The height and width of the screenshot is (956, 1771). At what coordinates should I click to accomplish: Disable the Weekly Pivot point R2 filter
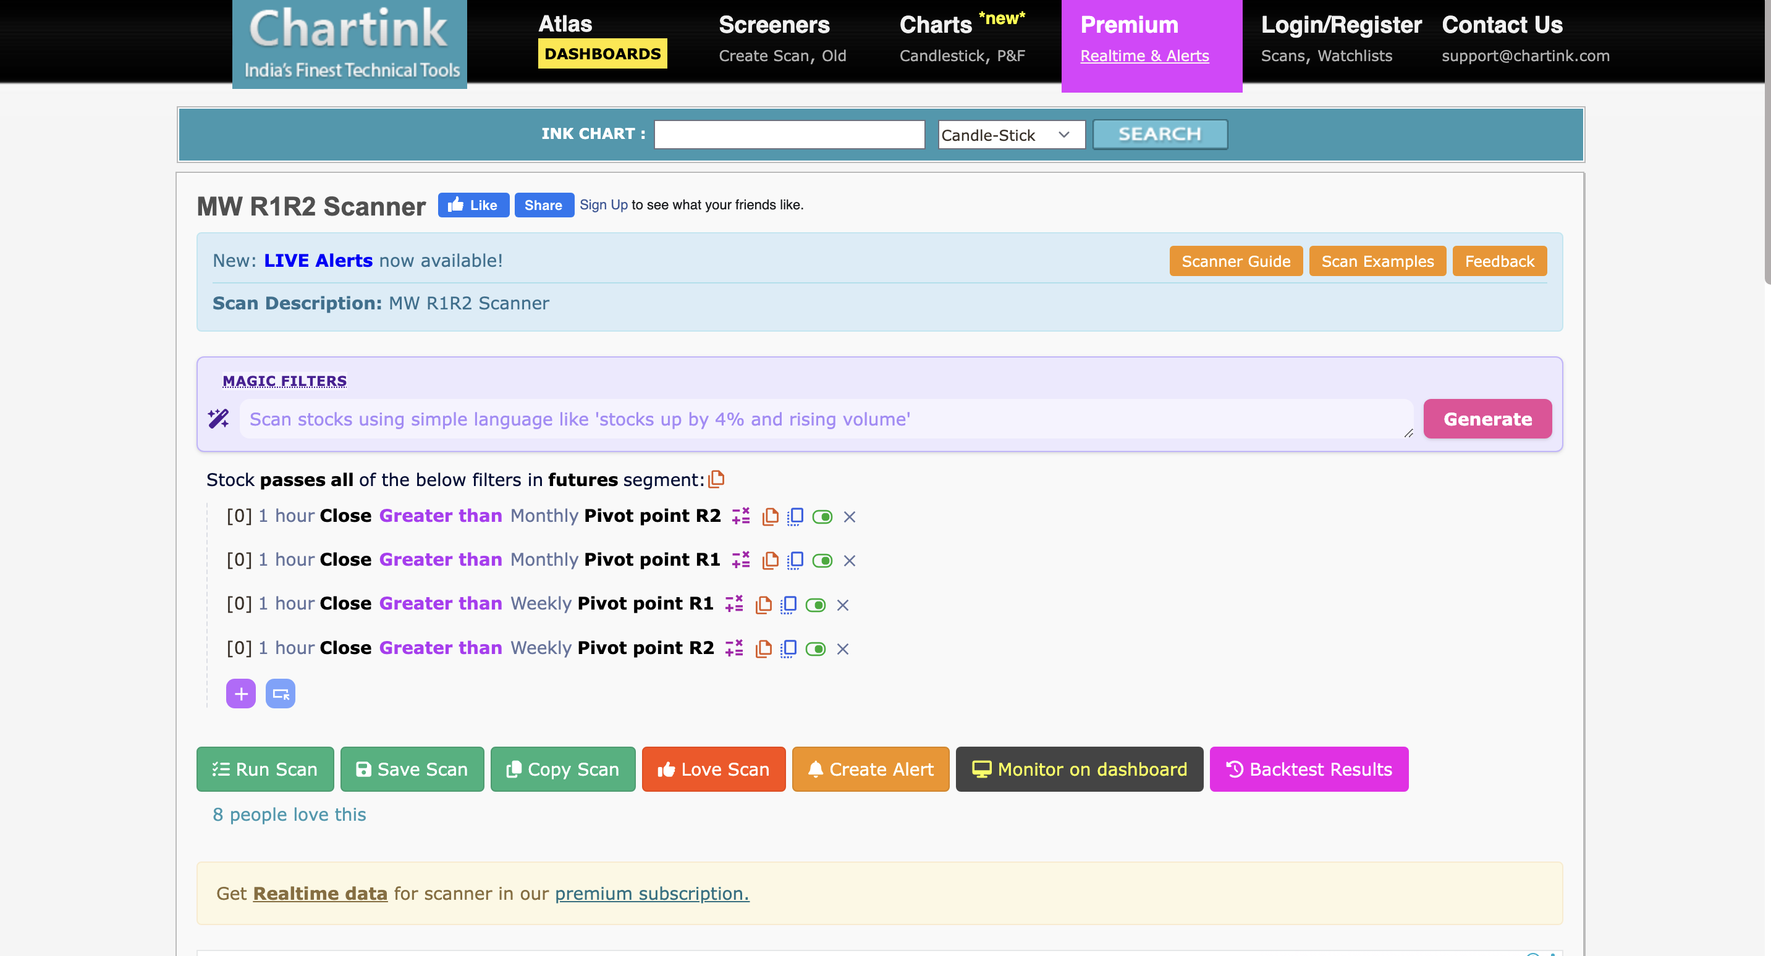pyautogui.click(x=816, y=649)
